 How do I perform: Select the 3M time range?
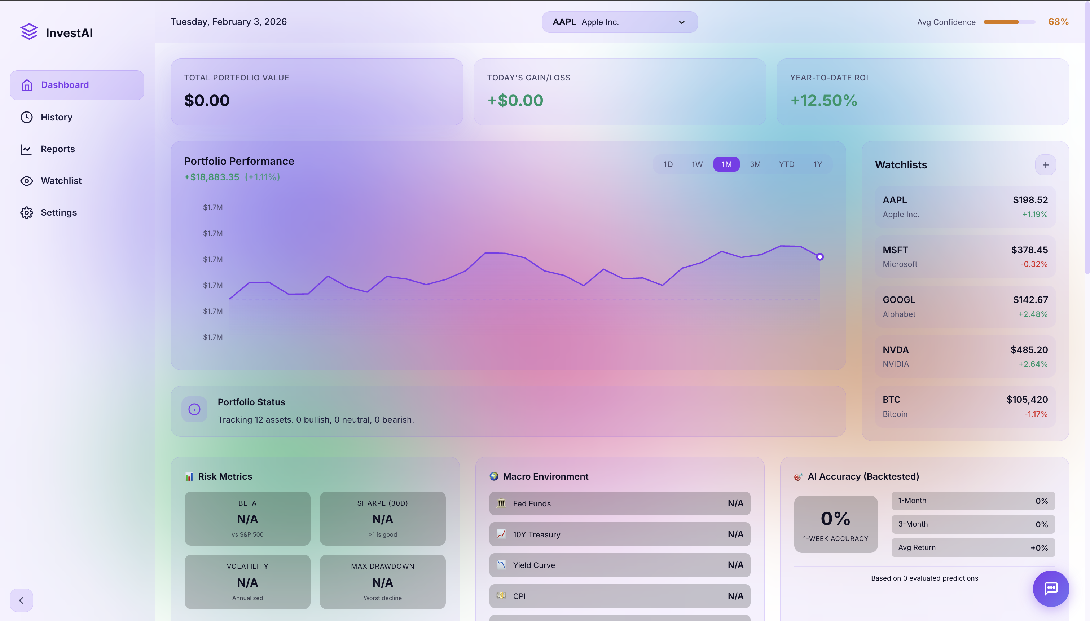coord(755,164)
